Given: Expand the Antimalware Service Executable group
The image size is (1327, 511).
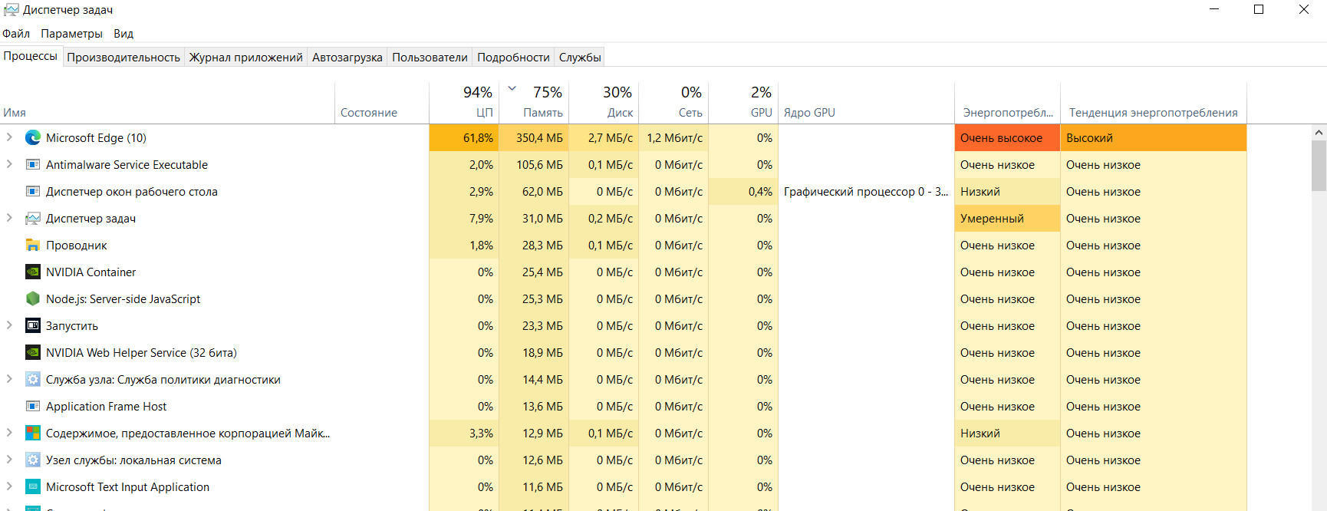Looking at the screenshot, I should pos(9,164).
